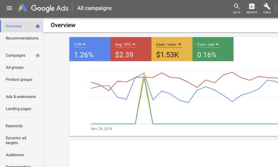Screen dimensions: 278x167
Task: Open the Conv. rate metric dropdown
Action: (x=218, y=45)
